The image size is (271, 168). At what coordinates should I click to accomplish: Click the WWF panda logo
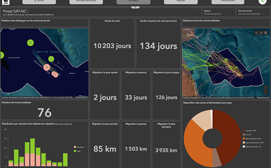click(5, 2)
